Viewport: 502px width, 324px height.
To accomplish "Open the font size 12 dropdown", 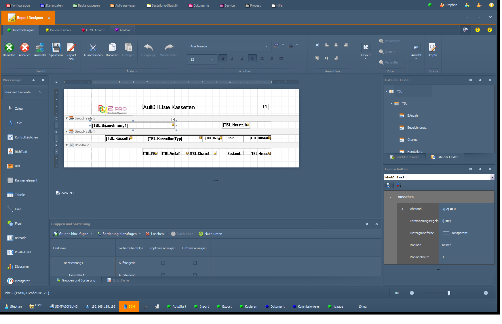I will [x=212, y=59].
